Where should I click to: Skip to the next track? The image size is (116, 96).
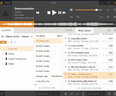(x=64, y=13)
